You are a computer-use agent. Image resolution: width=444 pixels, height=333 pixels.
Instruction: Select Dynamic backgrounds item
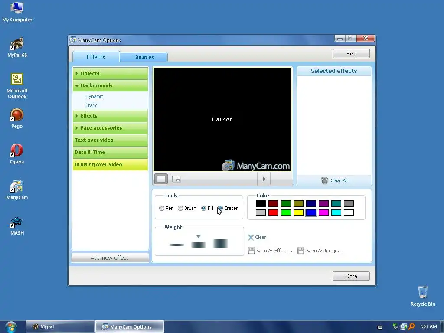(x=94, y=96)
